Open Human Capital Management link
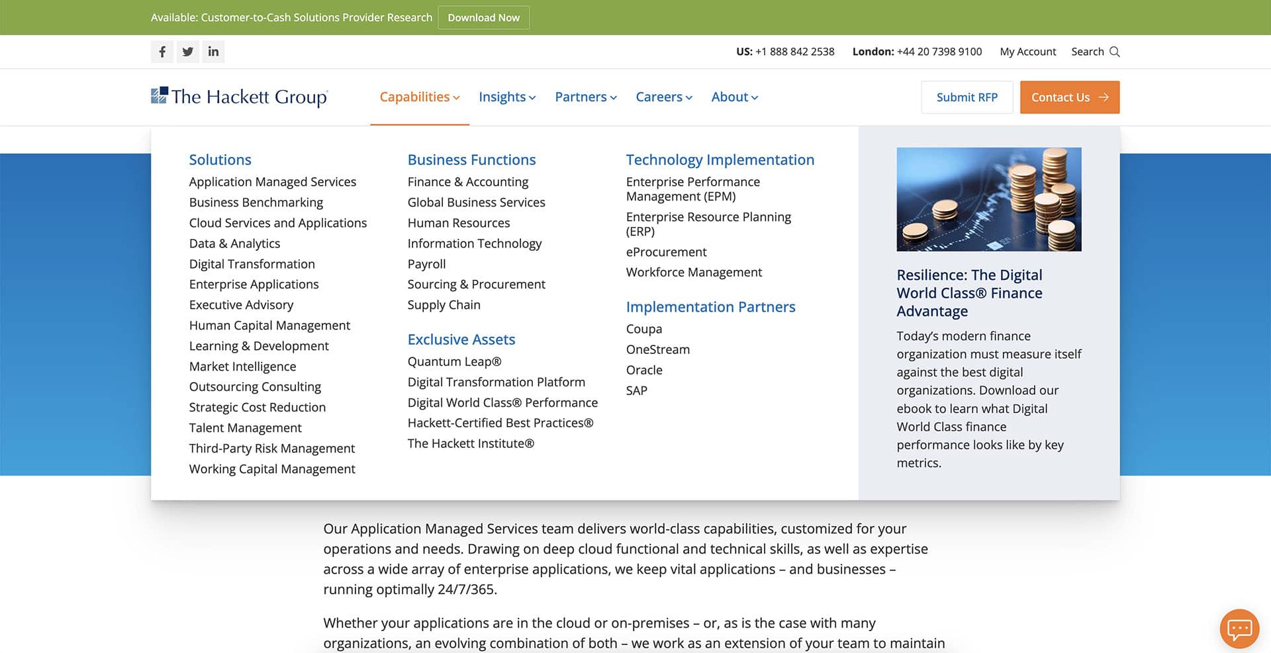The width and height of the screenshot is (1271, 653). tap(270, 325)
